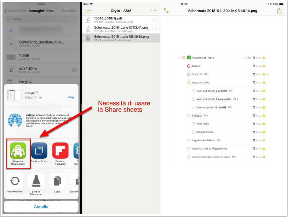Tap the Copia action icon

57,181
